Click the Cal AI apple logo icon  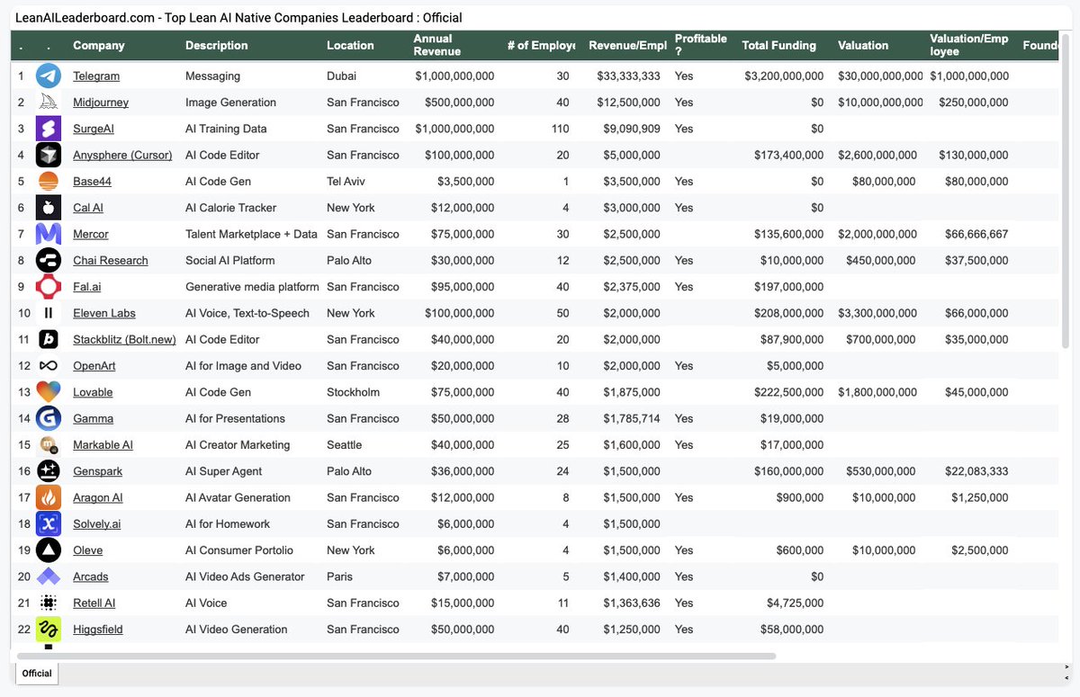coord(49,208)
